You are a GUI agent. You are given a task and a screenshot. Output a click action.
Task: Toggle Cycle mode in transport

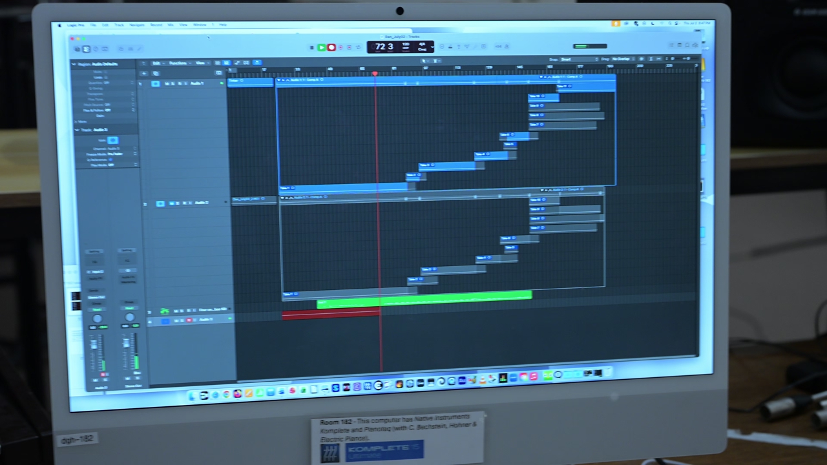pyautogui.click(x=358, y=47)
